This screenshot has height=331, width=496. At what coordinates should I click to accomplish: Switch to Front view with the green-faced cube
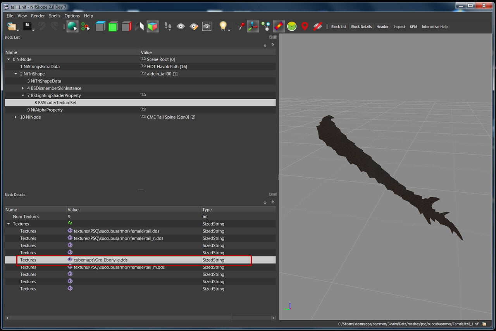(x=114, y=26)
